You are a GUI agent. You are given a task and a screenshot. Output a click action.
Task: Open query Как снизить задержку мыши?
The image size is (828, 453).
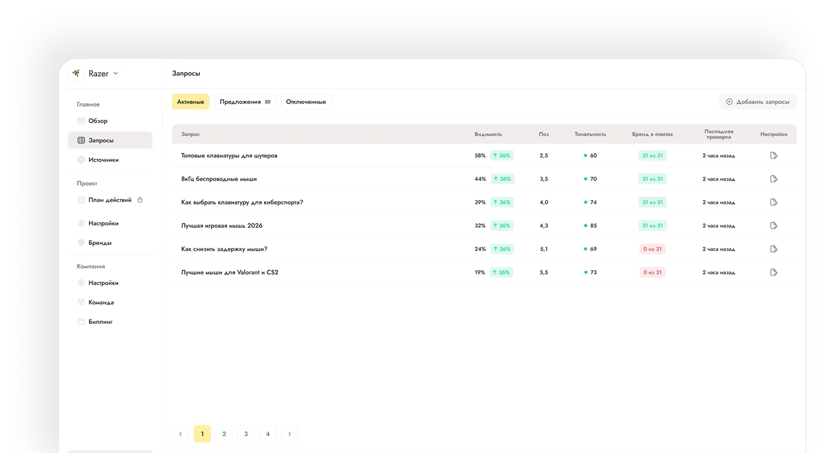coord(224,249)
